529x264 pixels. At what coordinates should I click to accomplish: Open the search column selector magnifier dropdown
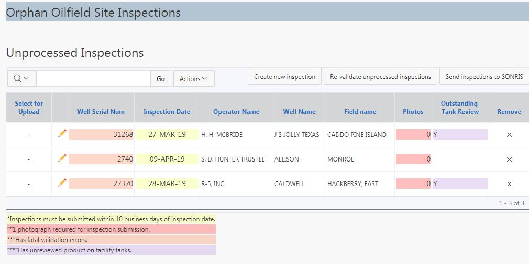[x=21, y=78]
